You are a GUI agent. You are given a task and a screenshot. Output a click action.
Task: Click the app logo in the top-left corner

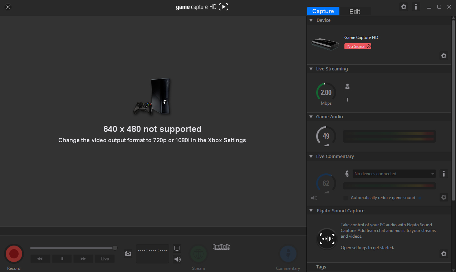(8, 7)
